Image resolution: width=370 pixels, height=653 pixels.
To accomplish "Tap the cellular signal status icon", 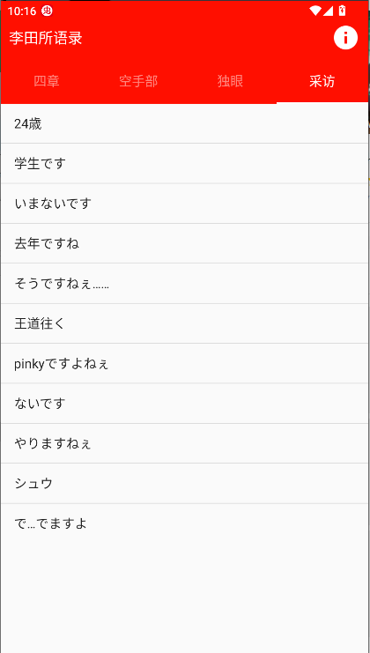I will (329, 11).
